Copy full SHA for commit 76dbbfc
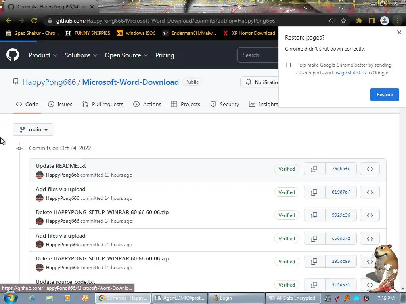Image resolution: width=406 pixels, height=304 pixels. pyautogui.click(x=314, y=169)
